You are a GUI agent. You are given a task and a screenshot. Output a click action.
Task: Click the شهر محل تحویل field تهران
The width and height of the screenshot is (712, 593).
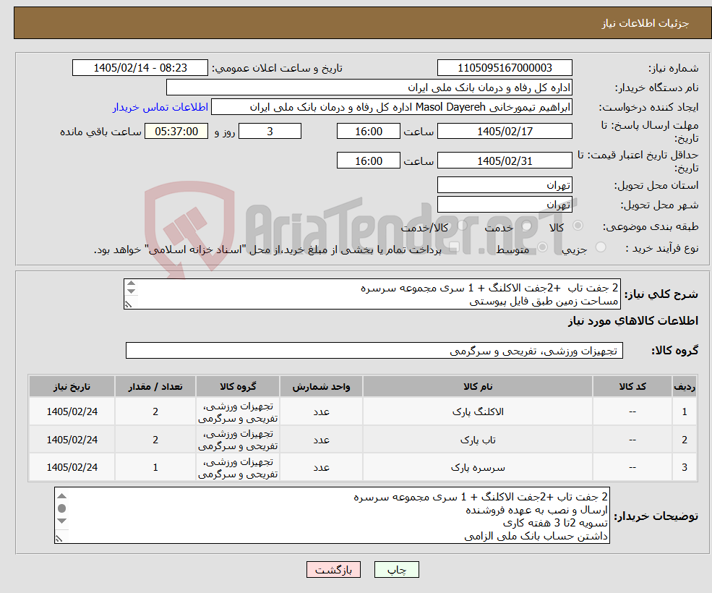click(505, 205)
